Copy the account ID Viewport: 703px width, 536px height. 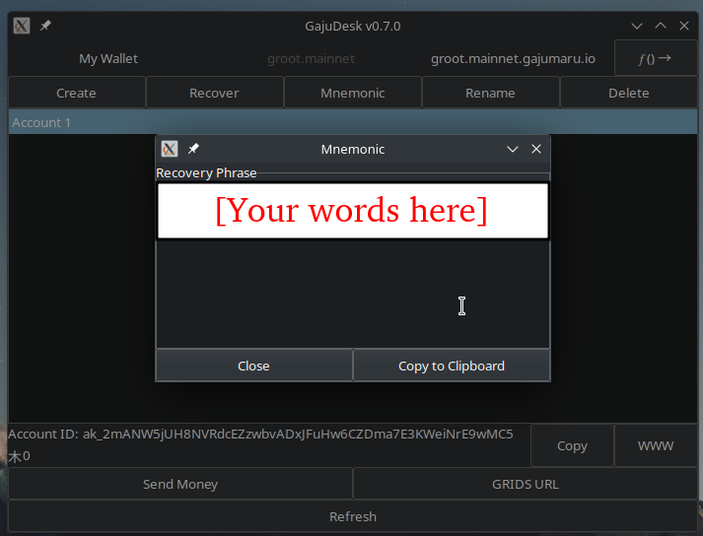coord(572,445)
